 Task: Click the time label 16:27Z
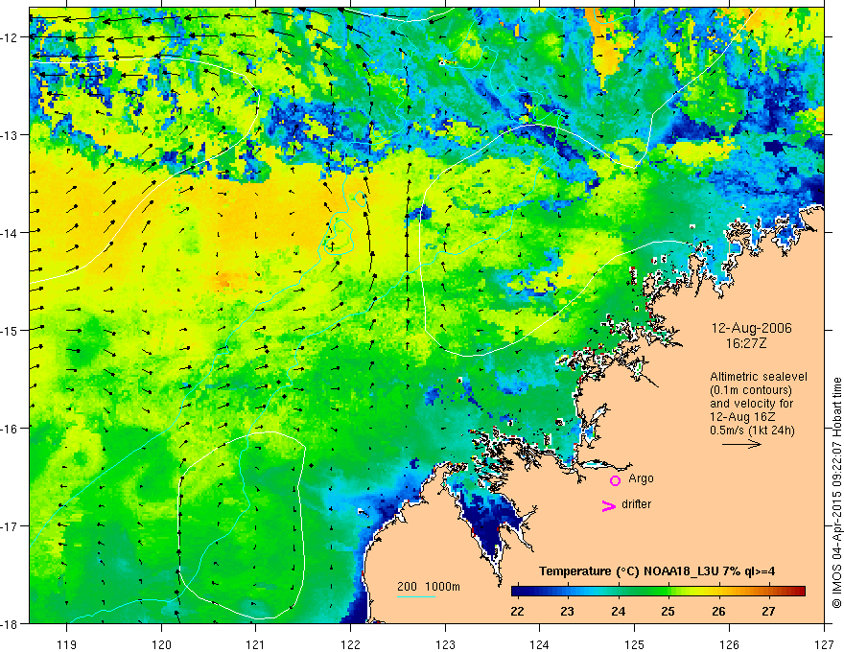point(745,343)
